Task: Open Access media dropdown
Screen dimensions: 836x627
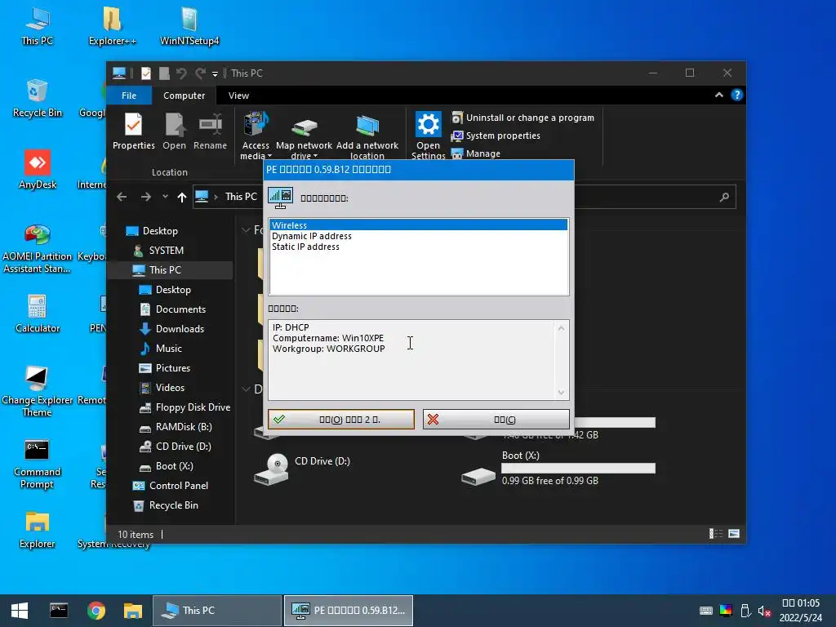Action: [256, 136]
